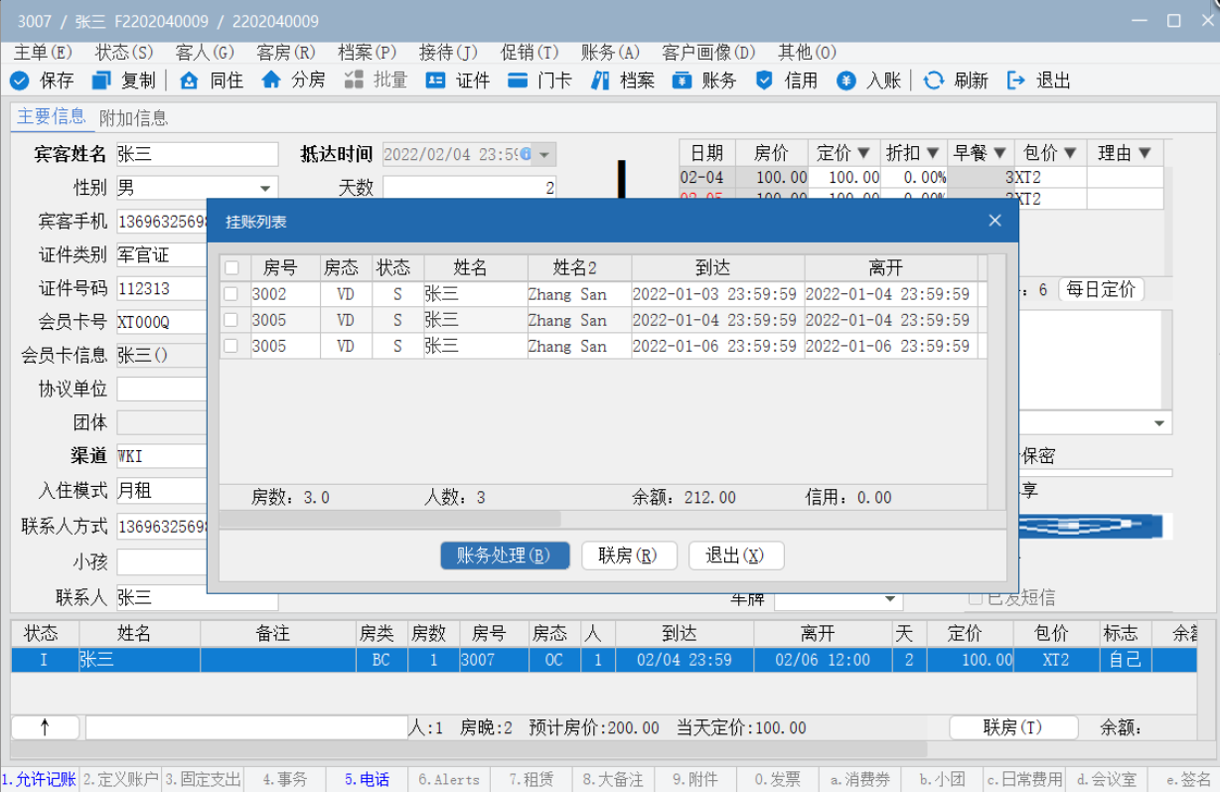
Task: Open the Share room (同住) tool
Action: pyautogui.click(x=189, y=80)
